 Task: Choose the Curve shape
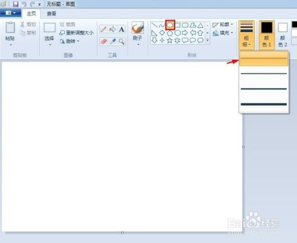pos(162,25)
